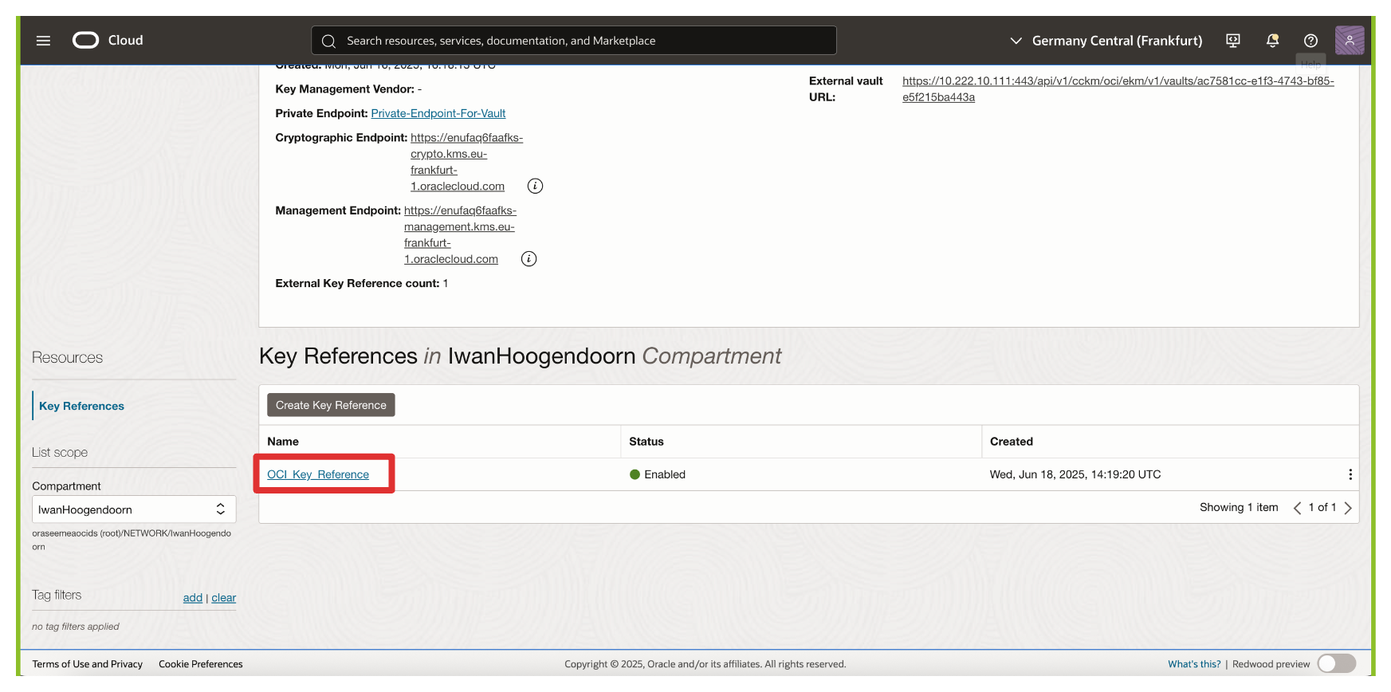Viewport: 1391px width, 692px height.
Task: Click the add tag filter link
Action: (x=192, y=598)
